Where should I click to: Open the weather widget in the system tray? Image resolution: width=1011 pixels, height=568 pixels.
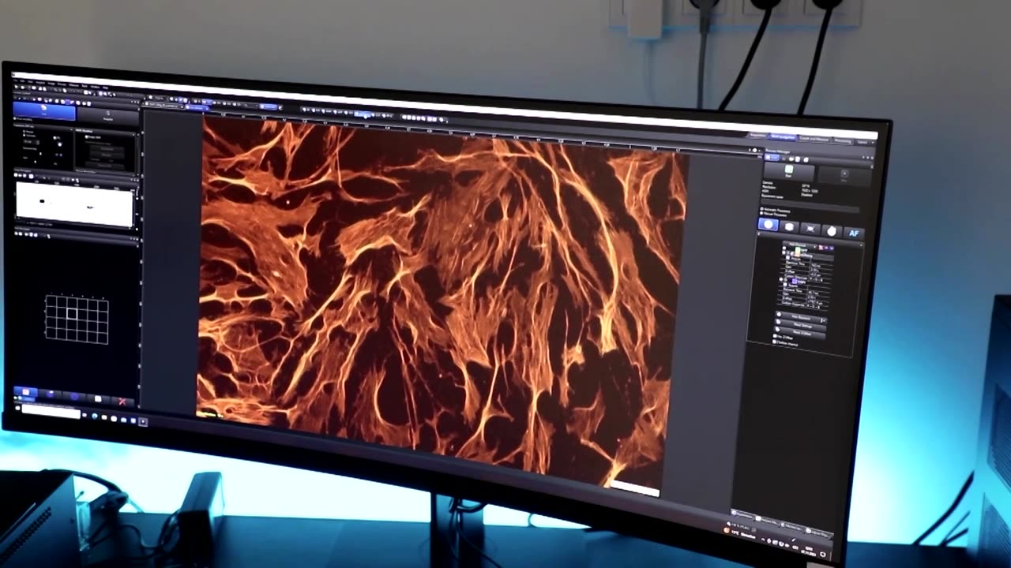[x=739, y=532]
